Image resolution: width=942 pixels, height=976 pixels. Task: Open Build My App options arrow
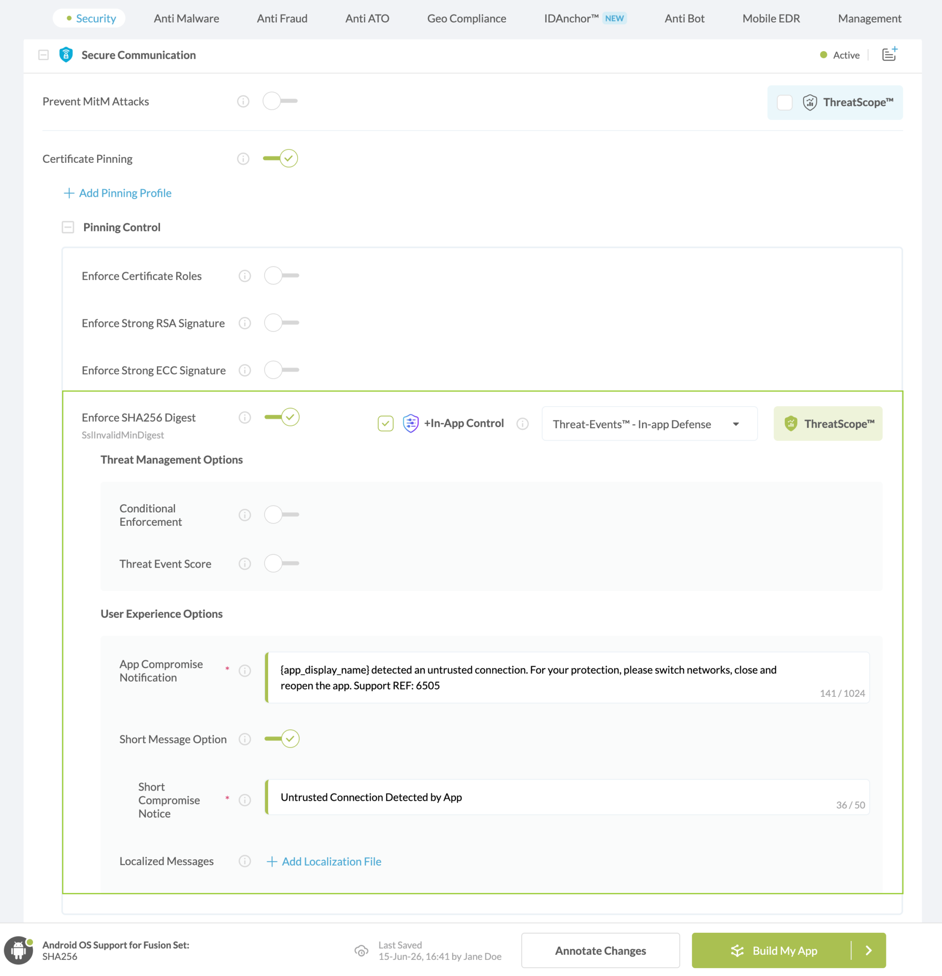click(869, 950)
